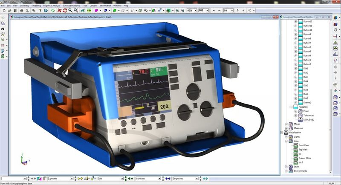Click the Open file icon
This screenshot has width=341, height=185.
(x=9, y=10)
